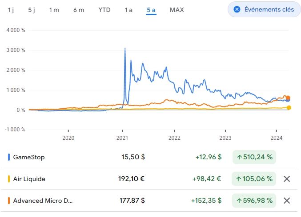Click the selected 5 a range tab
Viewport: 301px width, 217px height.
pyautogui.click(x=151, y=10)
